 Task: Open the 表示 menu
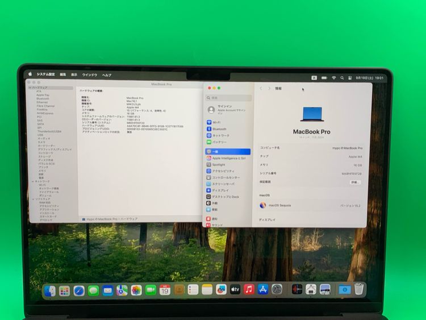[x=74, y=75]
